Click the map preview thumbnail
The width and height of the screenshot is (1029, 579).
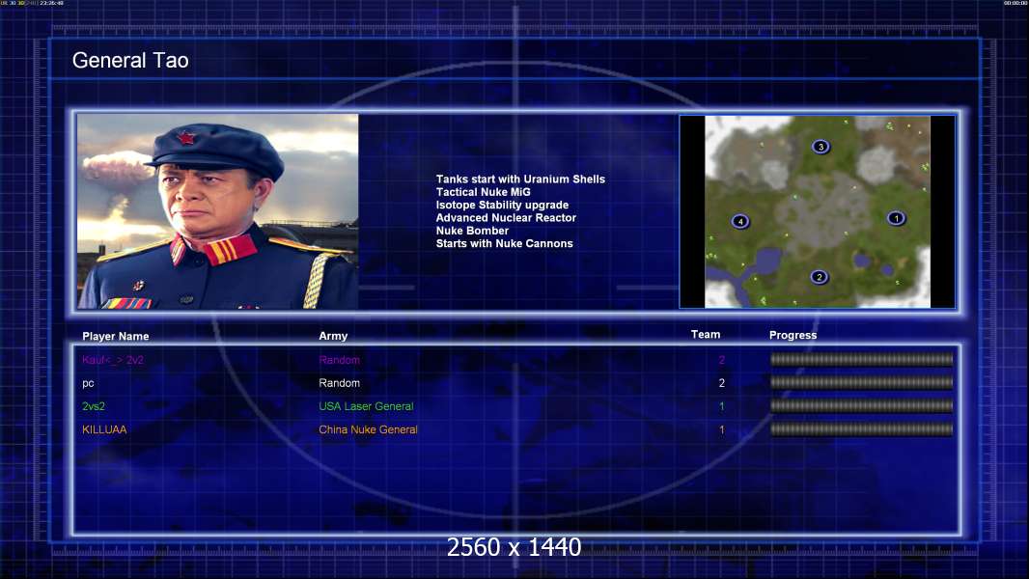[817, 211]
